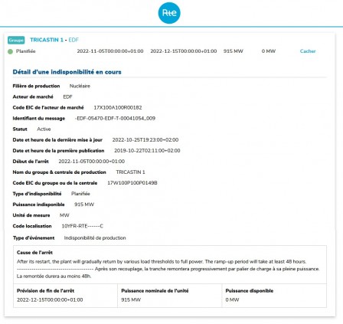Click the Cause de l'arrêt description text

coord(168,269)
